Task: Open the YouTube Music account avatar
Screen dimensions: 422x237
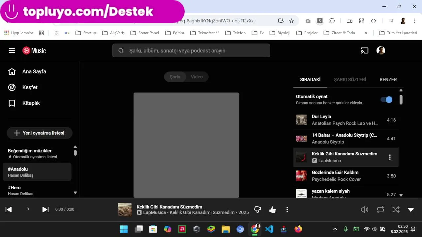Action: 381,50
